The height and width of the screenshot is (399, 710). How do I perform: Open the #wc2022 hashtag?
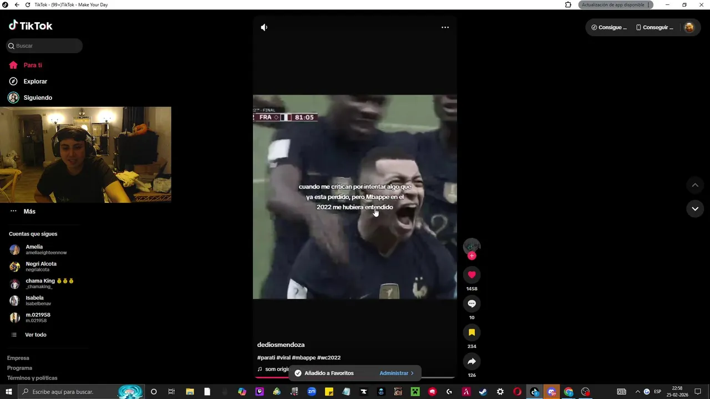329,358
